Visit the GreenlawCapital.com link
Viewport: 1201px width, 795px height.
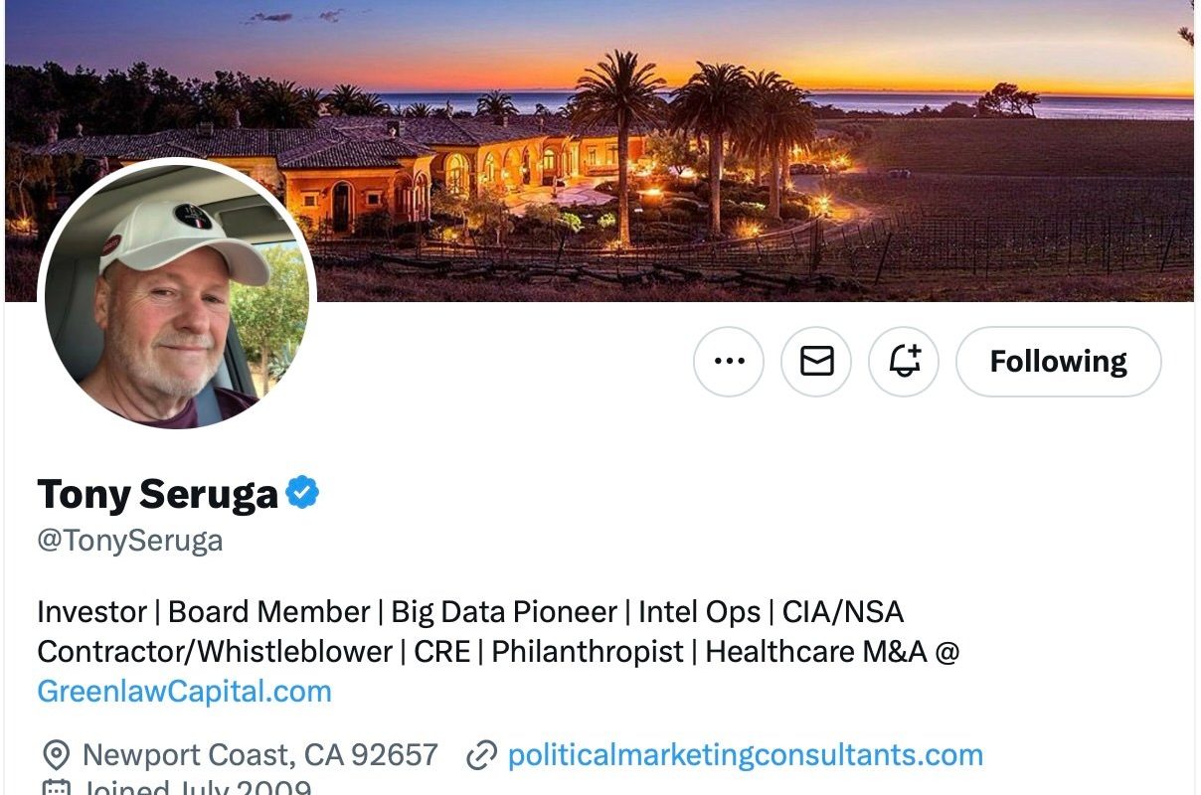[184, 692]
